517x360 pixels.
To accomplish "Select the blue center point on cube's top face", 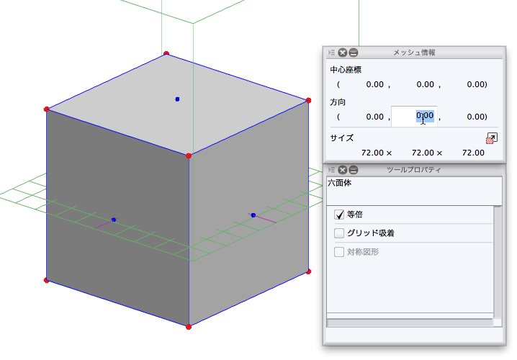I will point(177,99).
